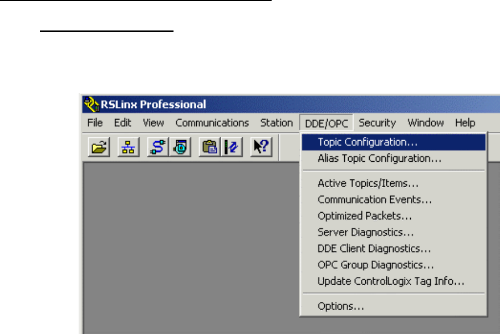Open RSWho network browser icon
This screenshot has height=334, width=500.
tap(128, 147)
